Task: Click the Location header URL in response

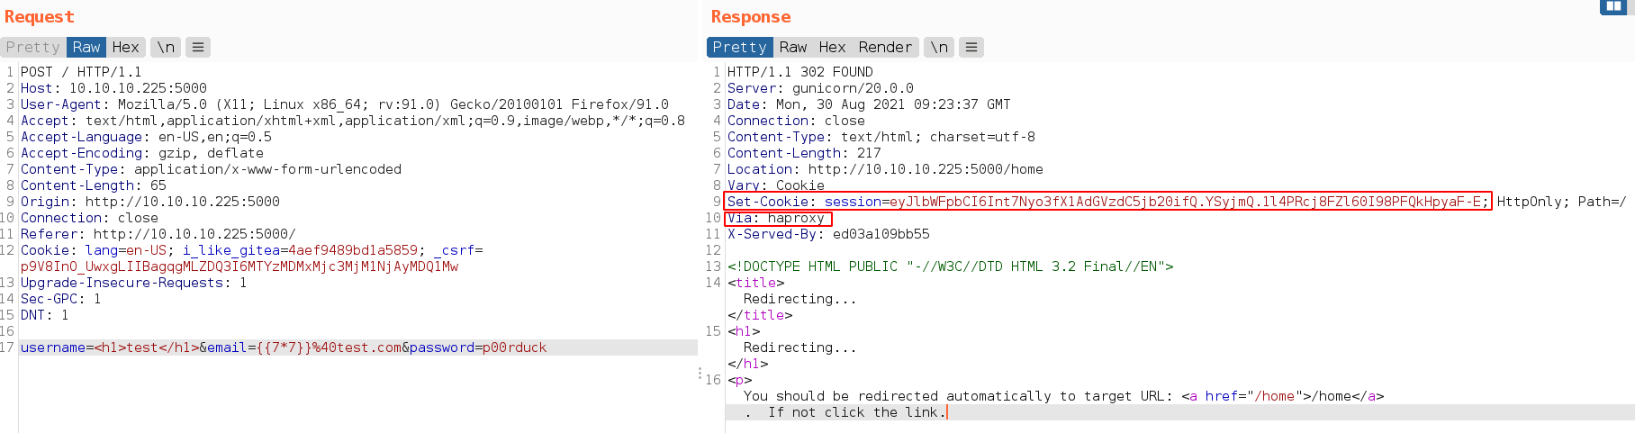Action: (x=925, y=169)
